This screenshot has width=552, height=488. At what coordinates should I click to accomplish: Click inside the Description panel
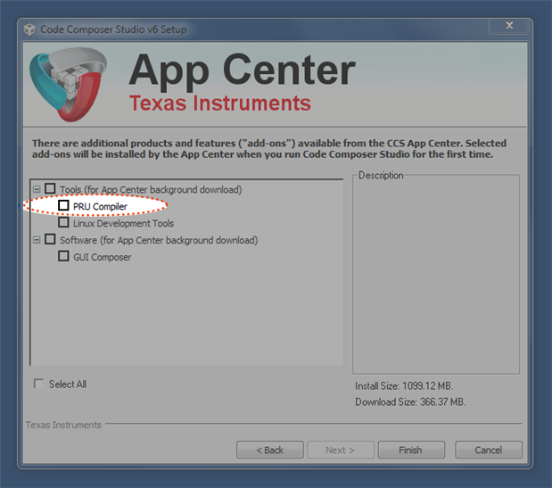point(436,275)
